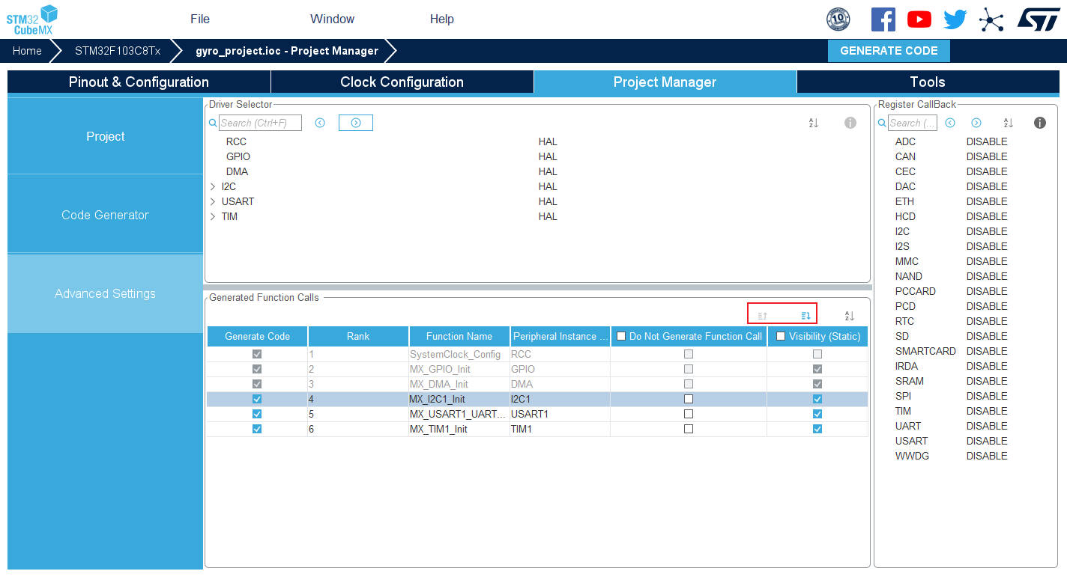This screenshot has height=577, width=1067.
Task: Expand the I2C driver node
Action: point(213,186)
